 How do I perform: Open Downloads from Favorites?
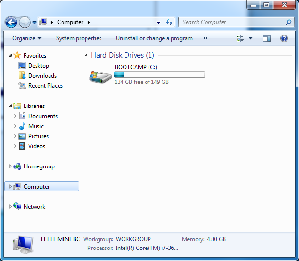click(x=42, y=76)
